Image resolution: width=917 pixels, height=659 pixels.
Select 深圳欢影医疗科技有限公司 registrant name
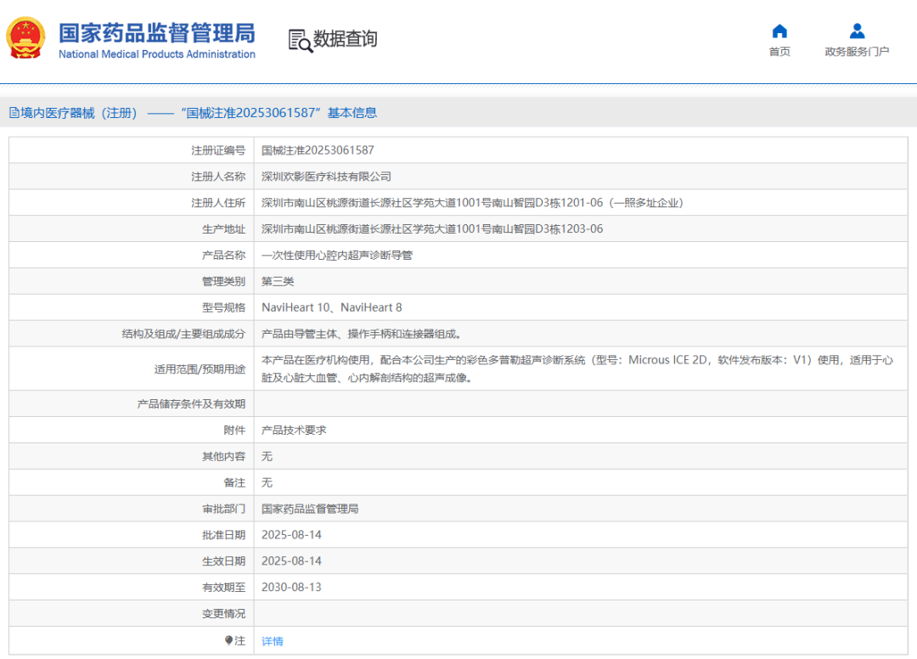[x=326, y=177]
